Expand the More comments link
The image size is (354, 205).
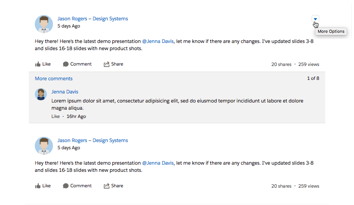point(54,79)
